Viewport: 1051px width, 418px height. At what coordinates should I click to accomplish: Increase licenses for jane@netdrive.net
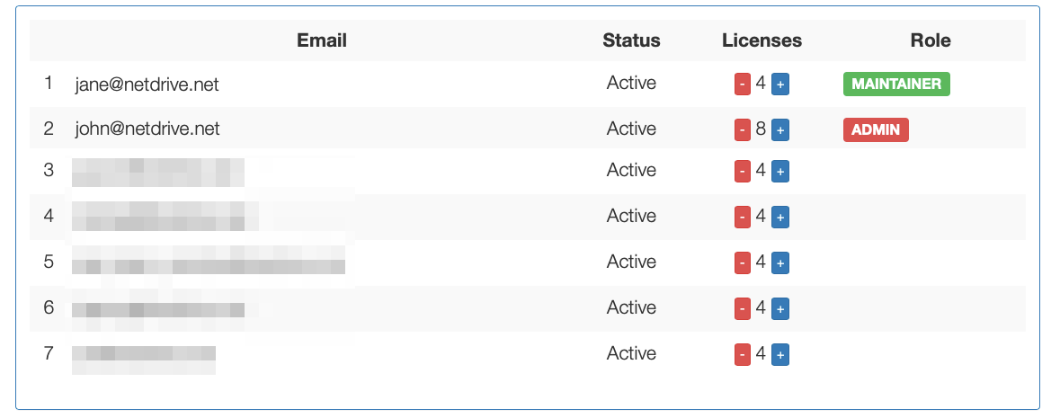pyautogui.click(x=780, y=84)
